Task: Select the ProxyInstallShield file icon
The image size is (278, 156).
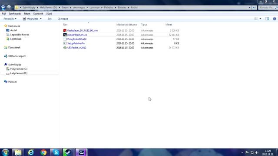Action: 65,39
